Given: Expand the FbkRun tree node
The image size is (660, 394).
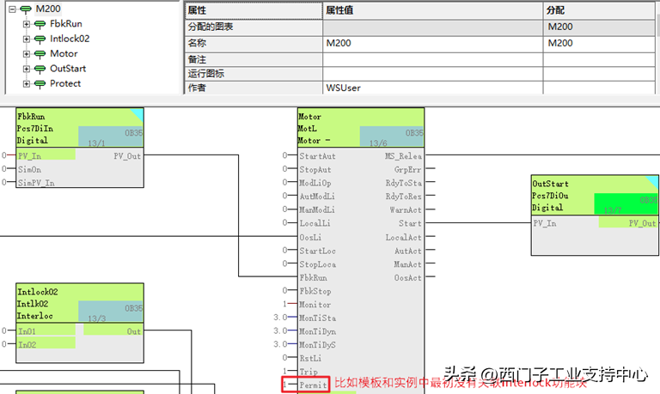Looking at the screenshot, I should coord(27,24).
